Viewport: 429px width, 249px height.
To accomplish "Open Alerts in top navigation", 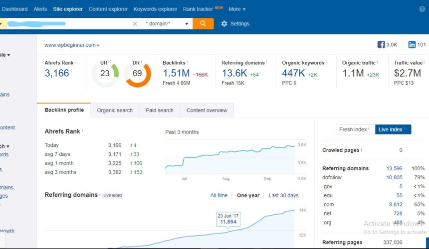I will click(x=40, y=9).
